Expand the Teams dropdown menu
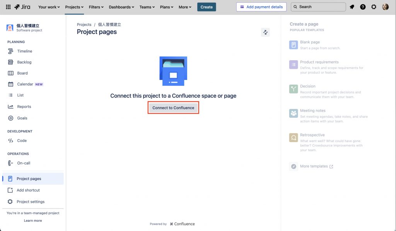This screenshot has width=396, height=231. click(x=147, y=7)
